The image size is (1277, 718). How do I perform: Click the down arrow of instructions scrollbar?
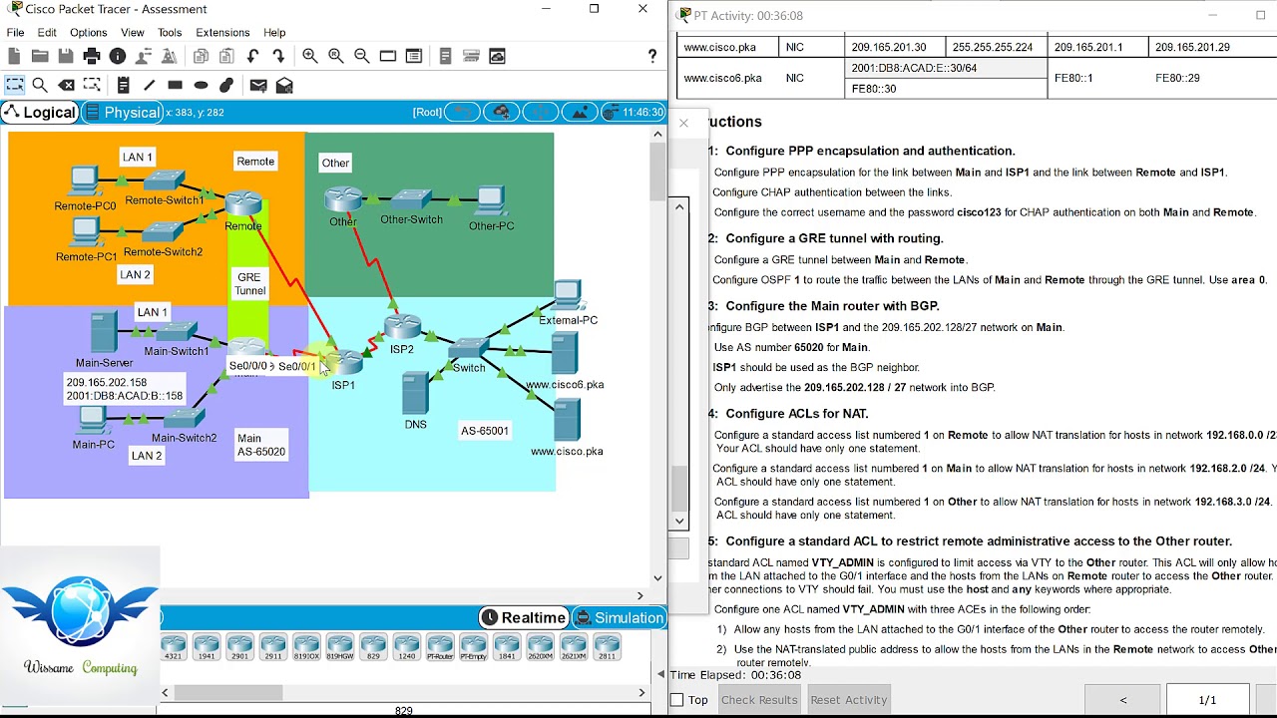680,521
